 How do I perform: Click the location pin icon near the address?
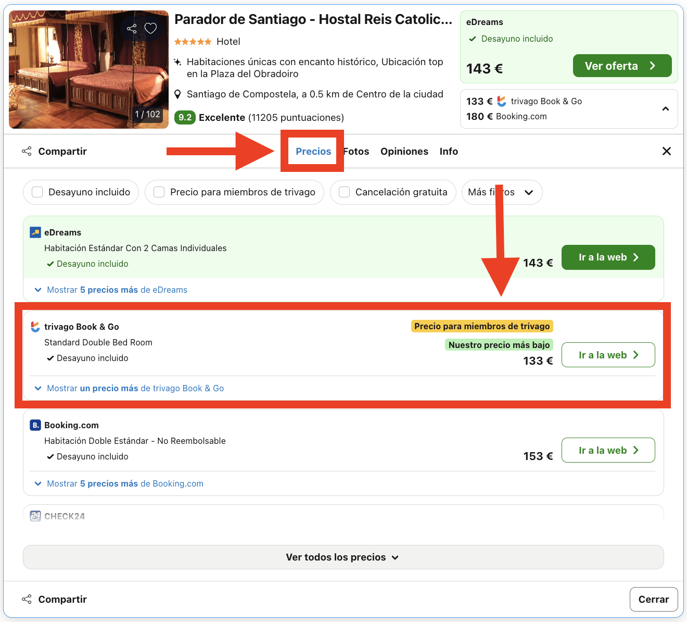177,94
